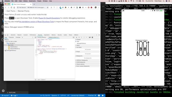Click the Prettier status bar item

[92, 95]
